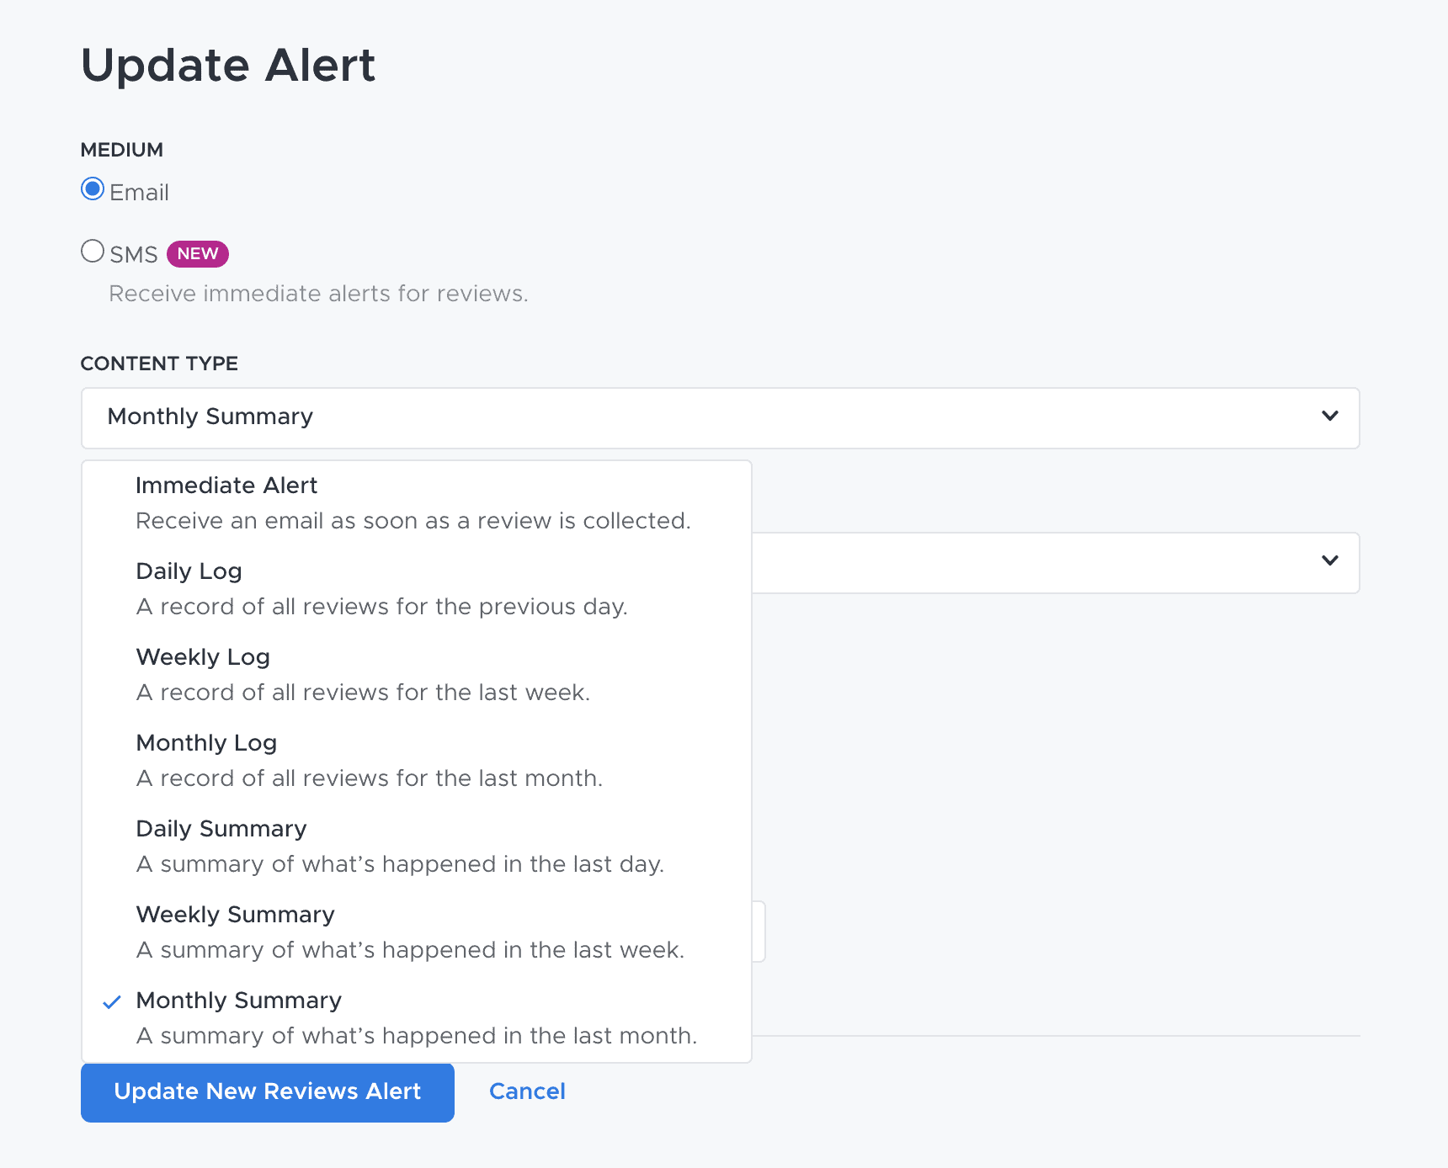Choose Daily Log from the list
This screenshot has width=1448, height=1168.
[x=189, y=571]
